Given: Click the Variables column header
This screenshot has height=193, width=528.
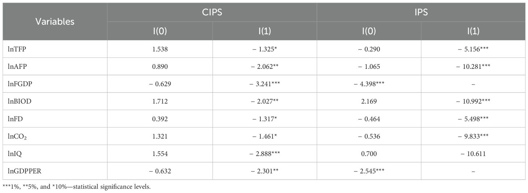Looking at the screenshot, I should (55, 21).
